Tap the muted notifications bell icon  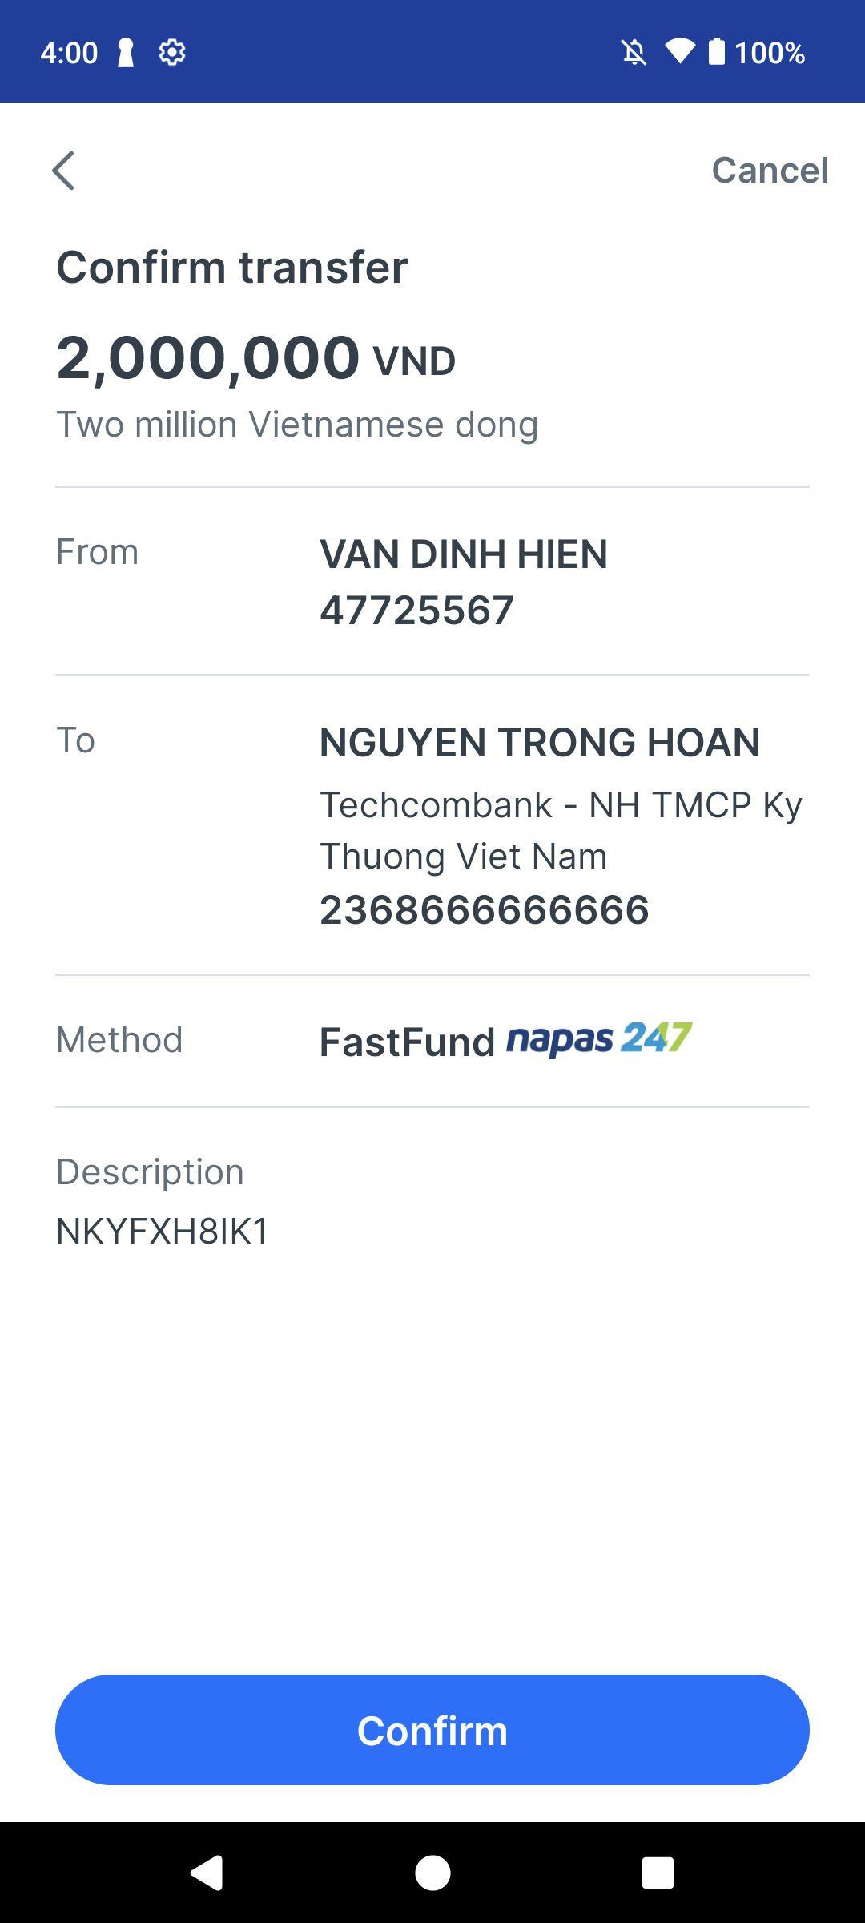tap(634, 53)
